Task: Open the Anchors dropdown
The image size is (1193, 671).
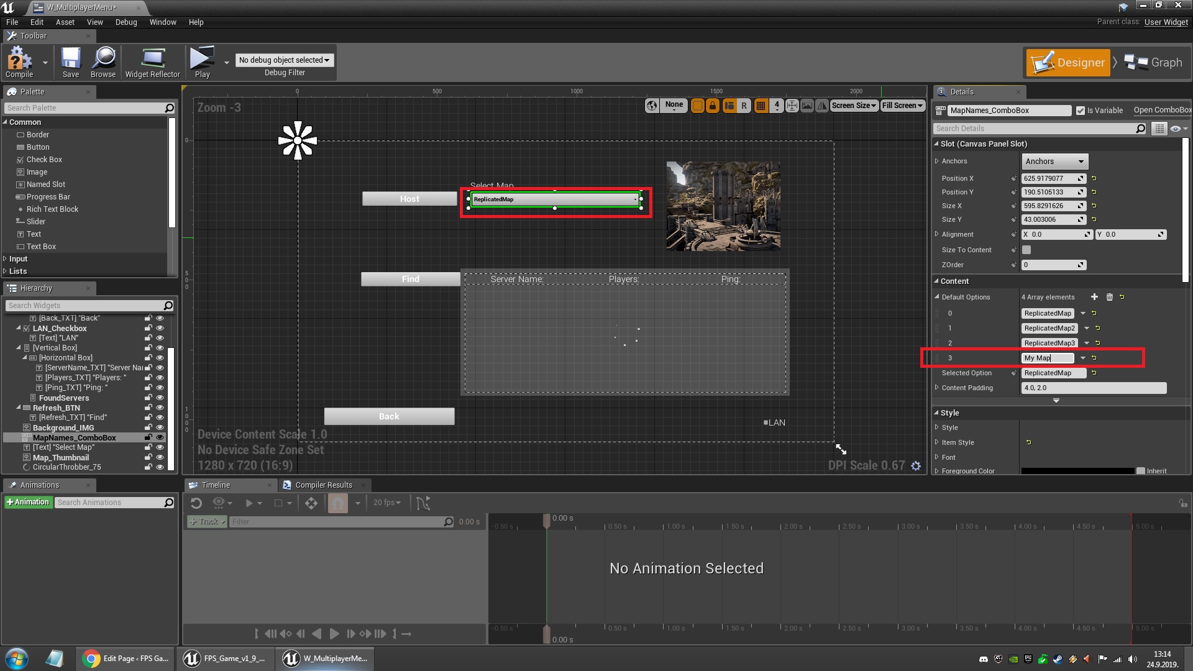Action: [1054, 162]
